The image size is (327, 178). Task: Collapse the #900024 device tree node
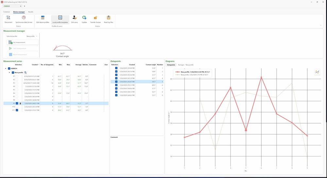(x=6, y=69)
